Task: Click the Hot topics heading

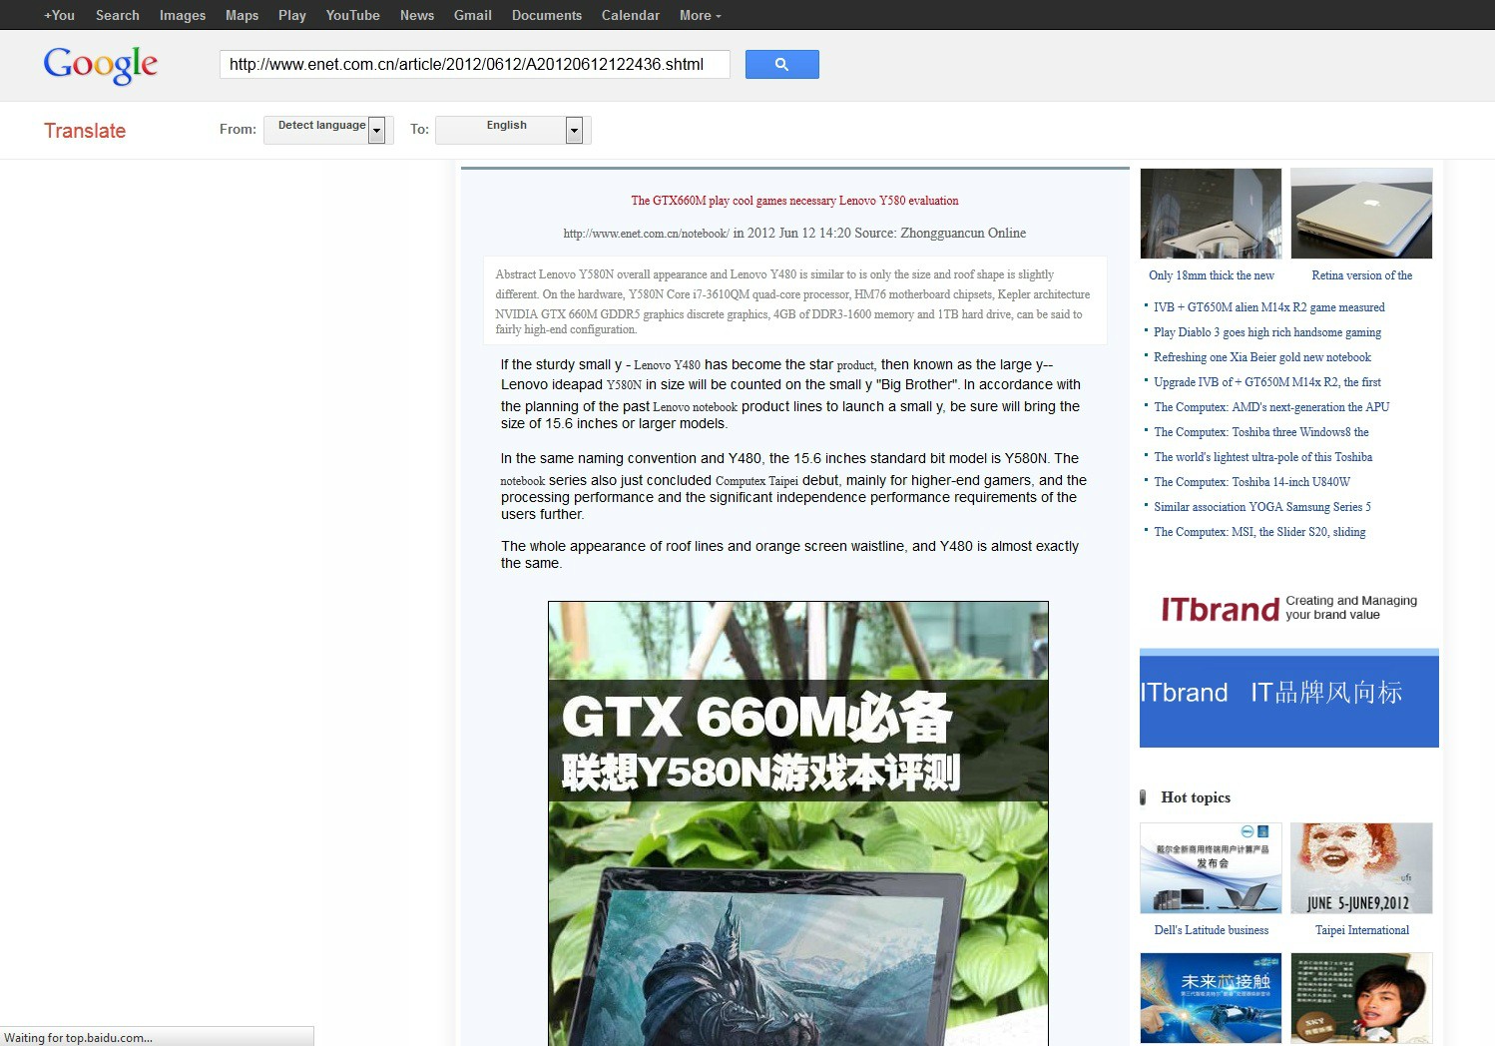Action: (x=1196, y=797)
